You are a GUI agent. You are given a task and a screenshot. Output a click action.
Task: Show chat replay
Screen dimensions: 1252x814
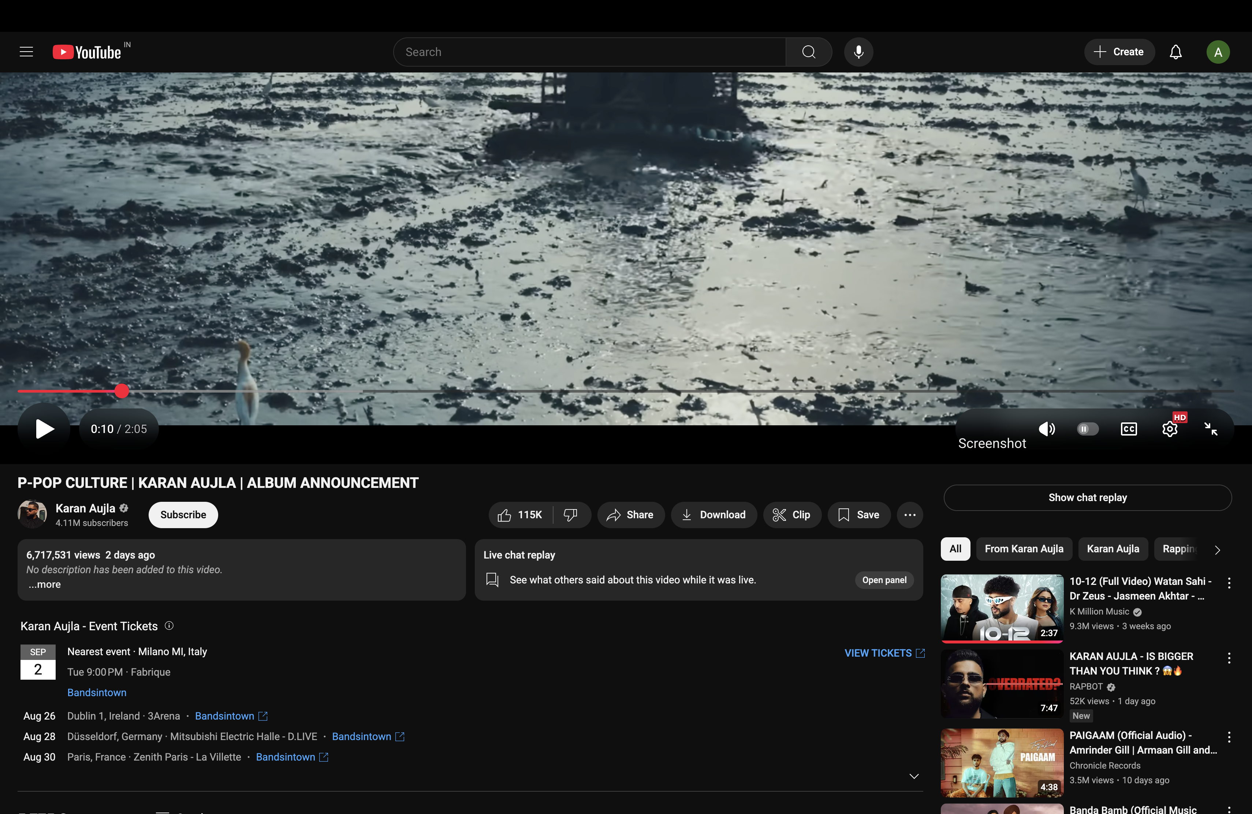pos(1087,497)
